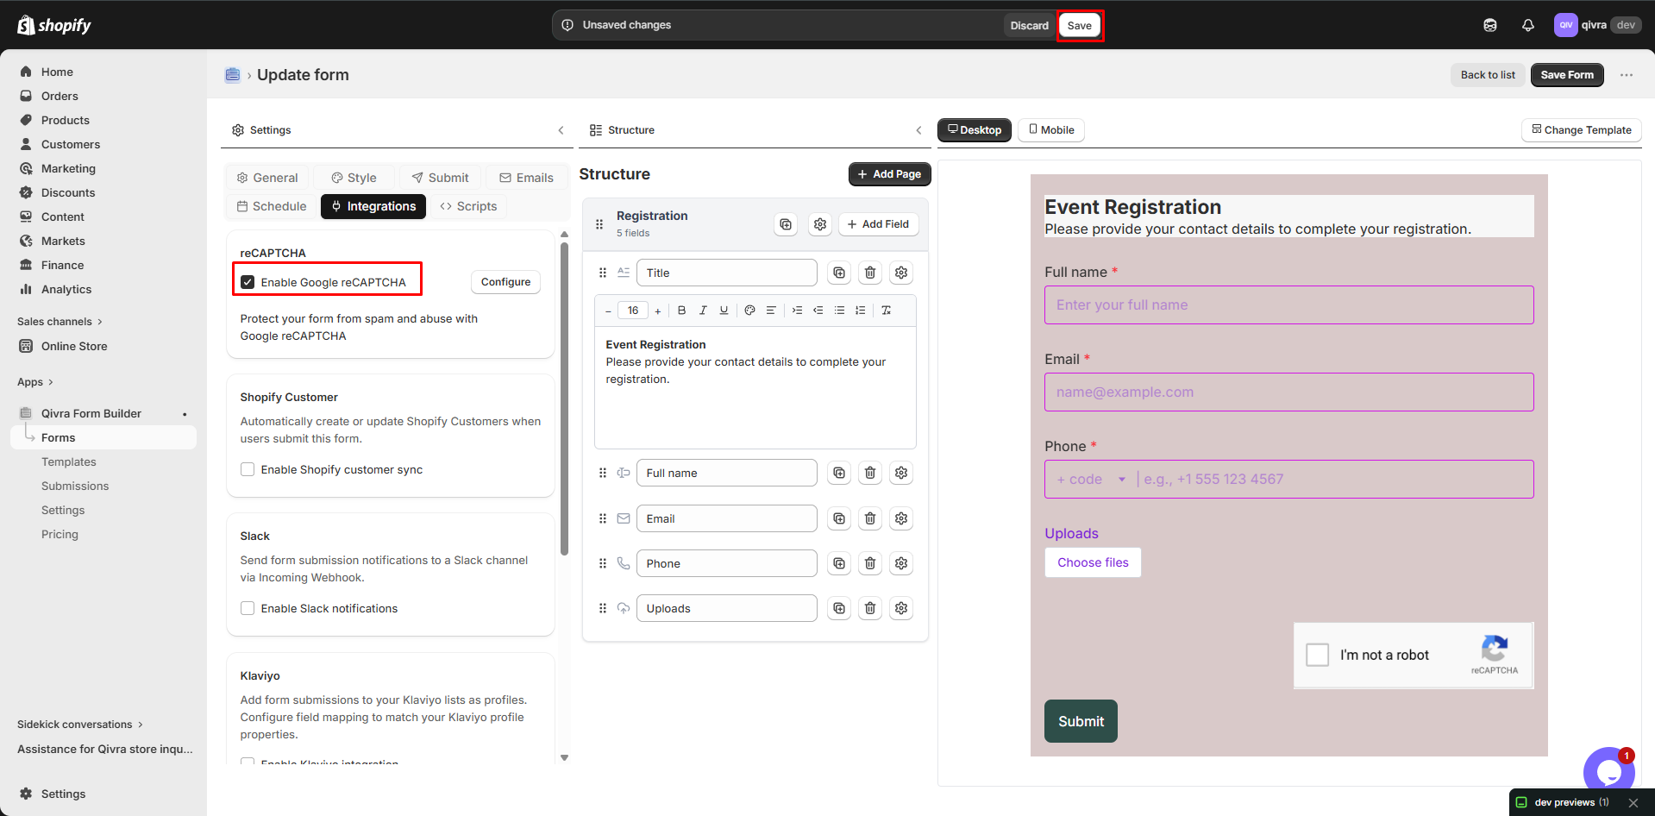Clear text formatting

886,311
